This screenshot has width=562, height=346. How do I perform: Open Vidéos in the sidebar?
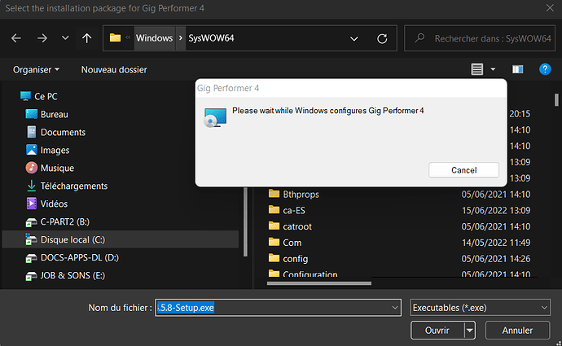coord(54,204)
